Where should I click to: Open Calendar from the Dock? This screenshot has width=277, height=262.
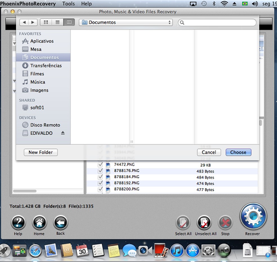pyautogui.click(x=82, y=250)
